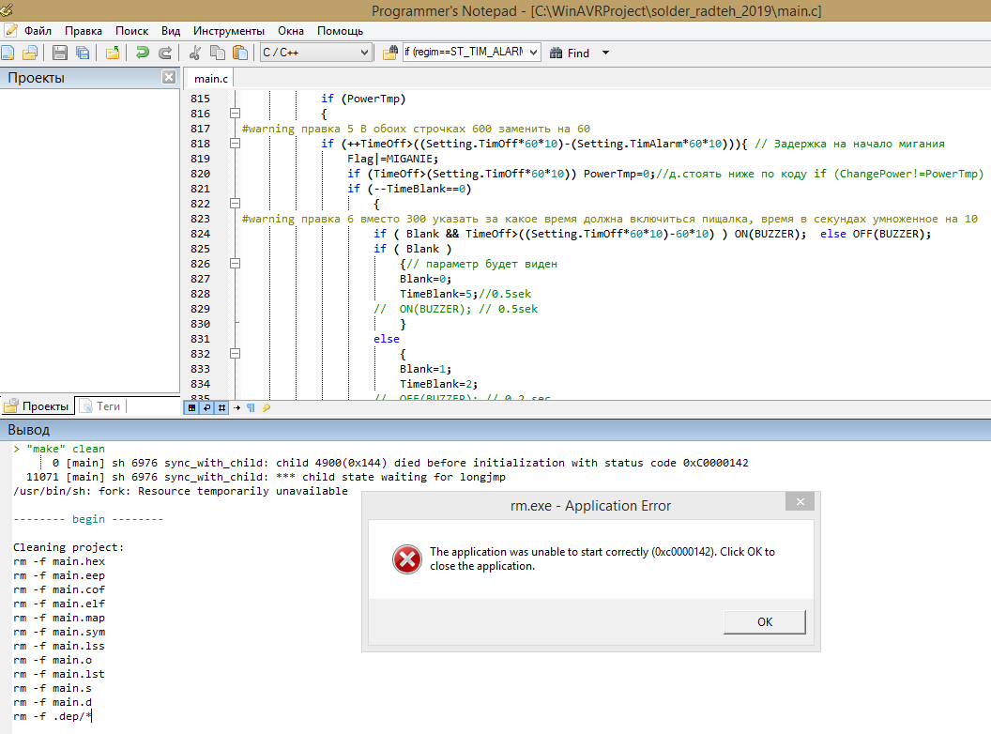Save the current file
The height and width of the screenshot is (734, 991).
(60, 53)
